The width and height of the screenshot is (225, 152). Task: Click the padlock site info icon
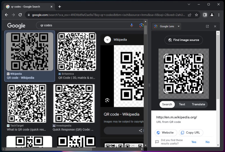coord(29,15)
